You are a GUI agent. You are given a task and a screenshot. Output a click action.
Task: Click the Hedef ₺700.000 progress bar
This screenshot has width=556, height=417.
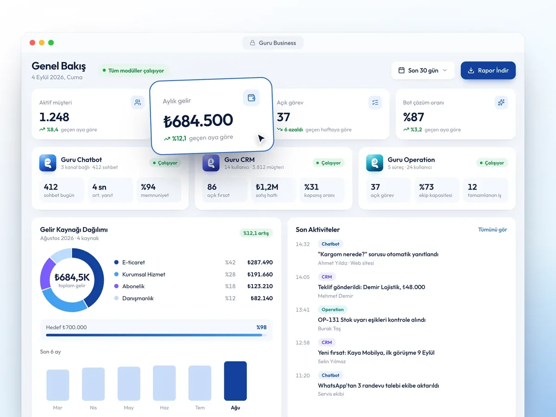point(157,335)
